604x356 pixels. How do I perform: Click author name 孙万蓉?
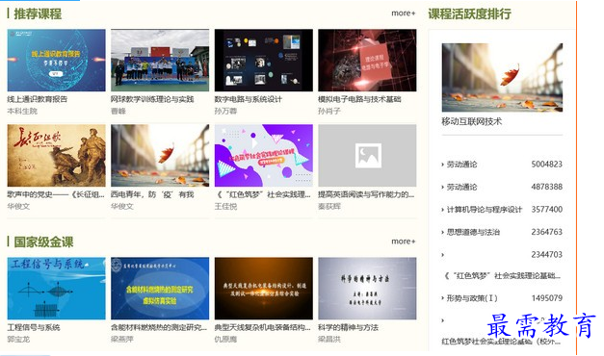(225, 112)
